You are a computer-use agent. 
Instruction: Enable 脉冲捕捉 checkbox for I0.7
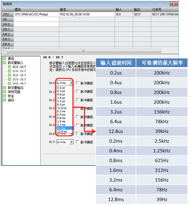pos(77,142)
